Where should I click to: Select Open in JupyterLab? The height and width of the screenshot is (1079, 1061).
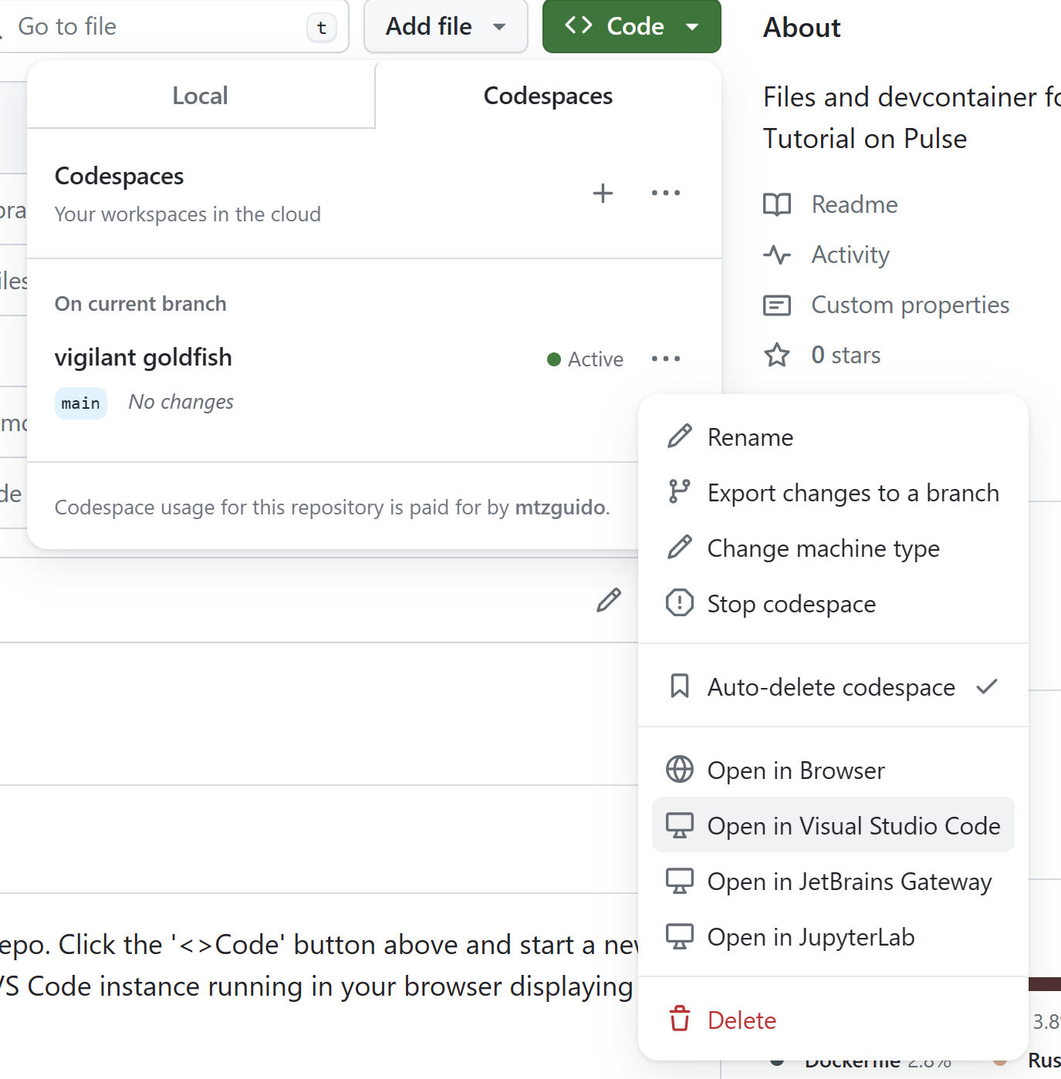click(x=833, y=937)
